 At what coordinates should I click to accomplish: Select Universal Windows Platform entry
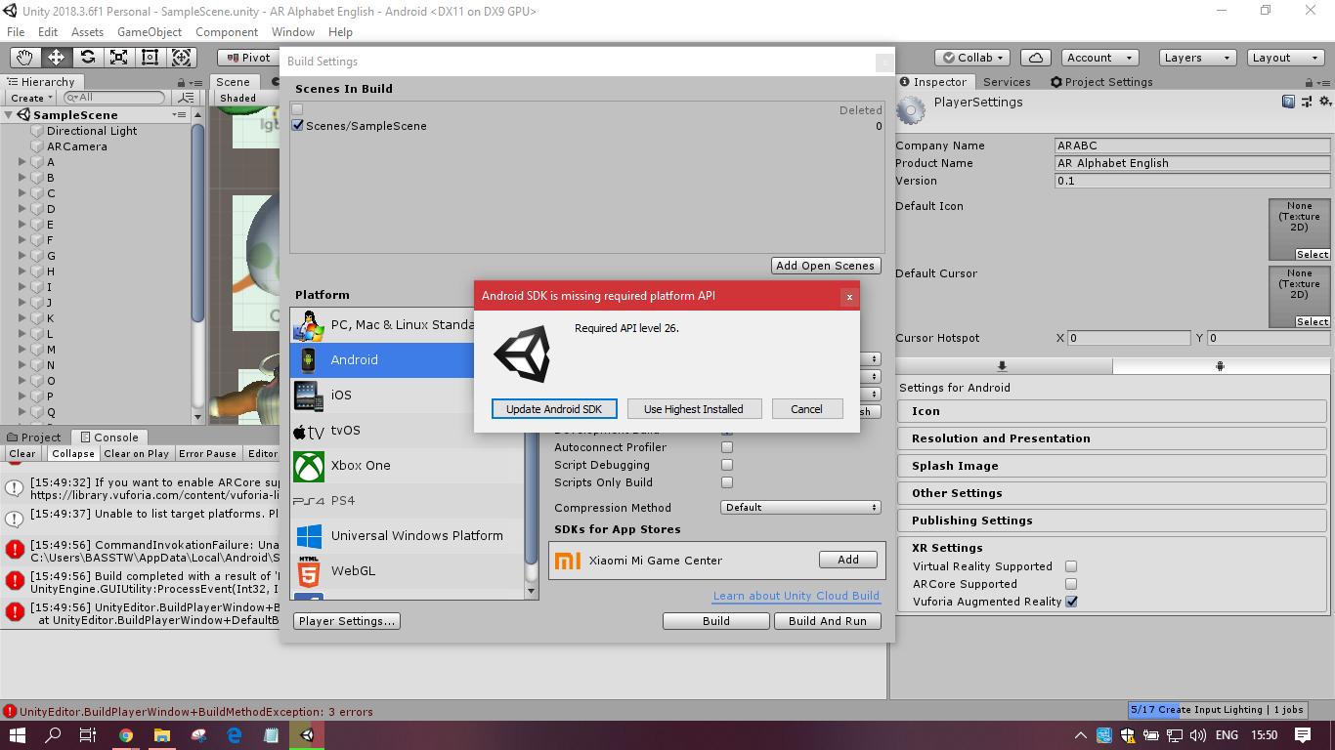click(x=408, y=535)
